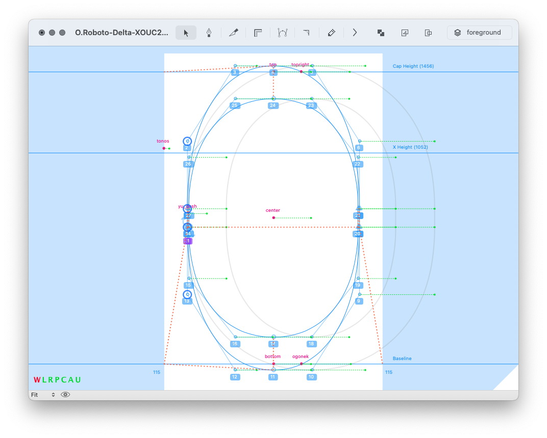Click the curve path tool icon
This screenshot has width=547, height=438.
click(282, 33)
